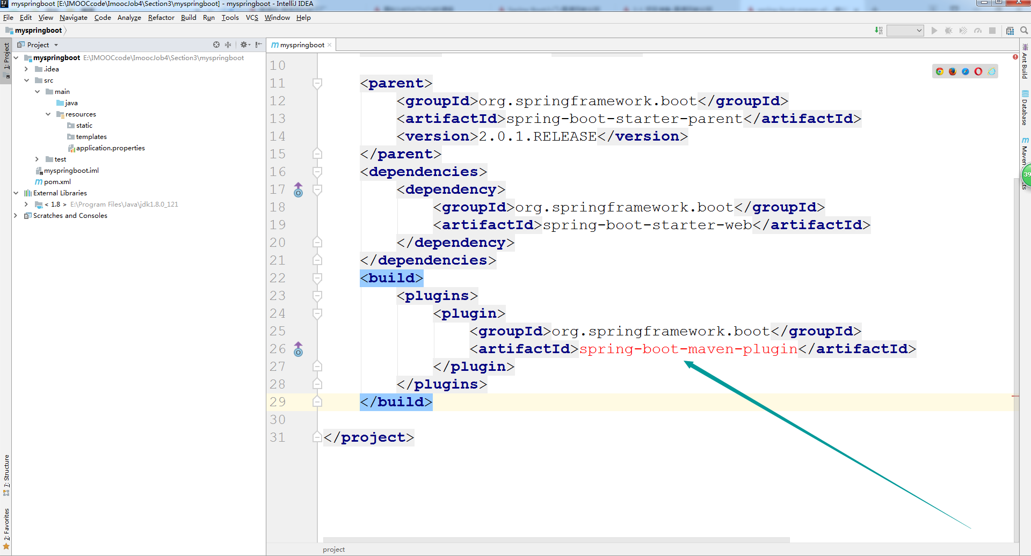
Task: Open the Structure tool window
Action: 6,475
